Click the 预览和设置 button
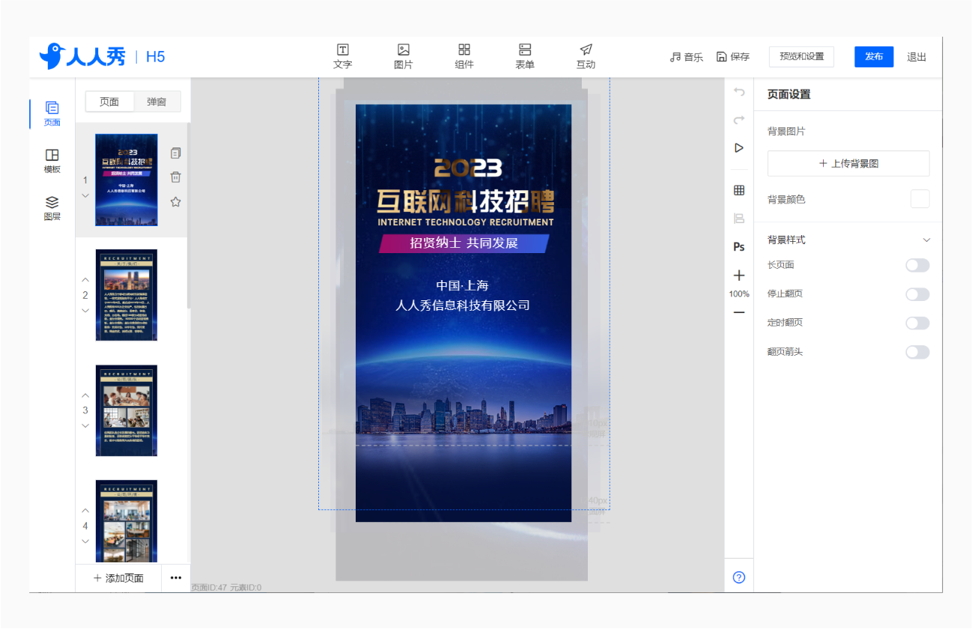Image resolution: width=972 pixels, height=629 pixels. (801, 56)
